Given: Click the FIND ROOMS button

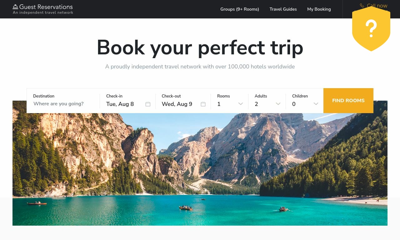Looking at the screenshot, I should (348, 101).
